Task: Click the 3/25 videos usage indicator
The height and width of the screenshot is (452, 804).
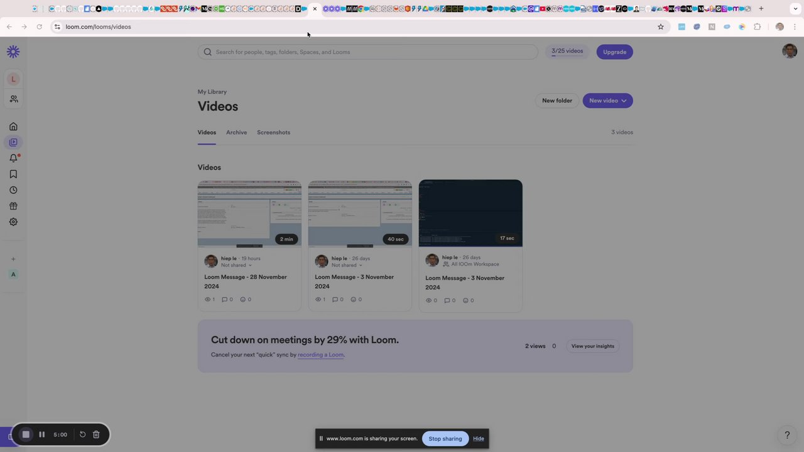Action: coord(567,51)
